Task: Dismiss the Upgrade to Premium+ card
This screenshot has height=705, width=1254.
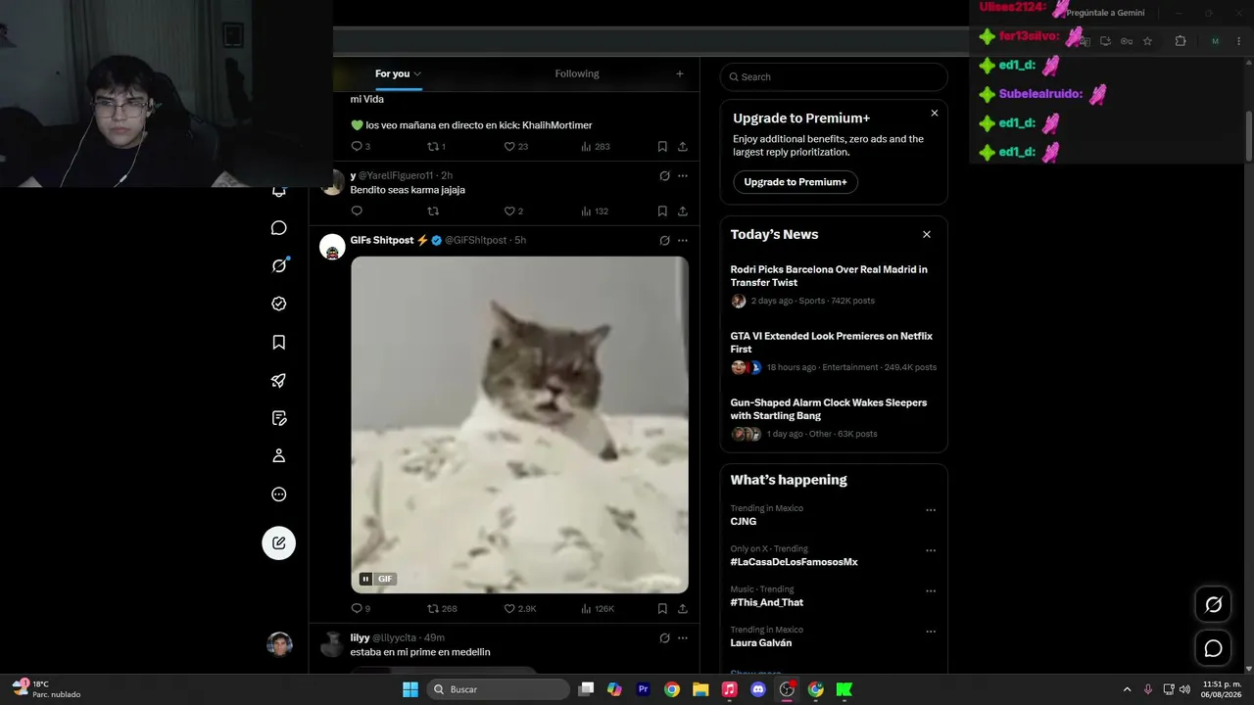Action: (x=935, y=114)
